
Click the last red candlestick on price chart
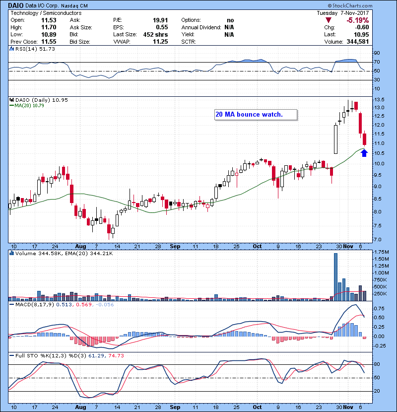click(x=364, y=139)
